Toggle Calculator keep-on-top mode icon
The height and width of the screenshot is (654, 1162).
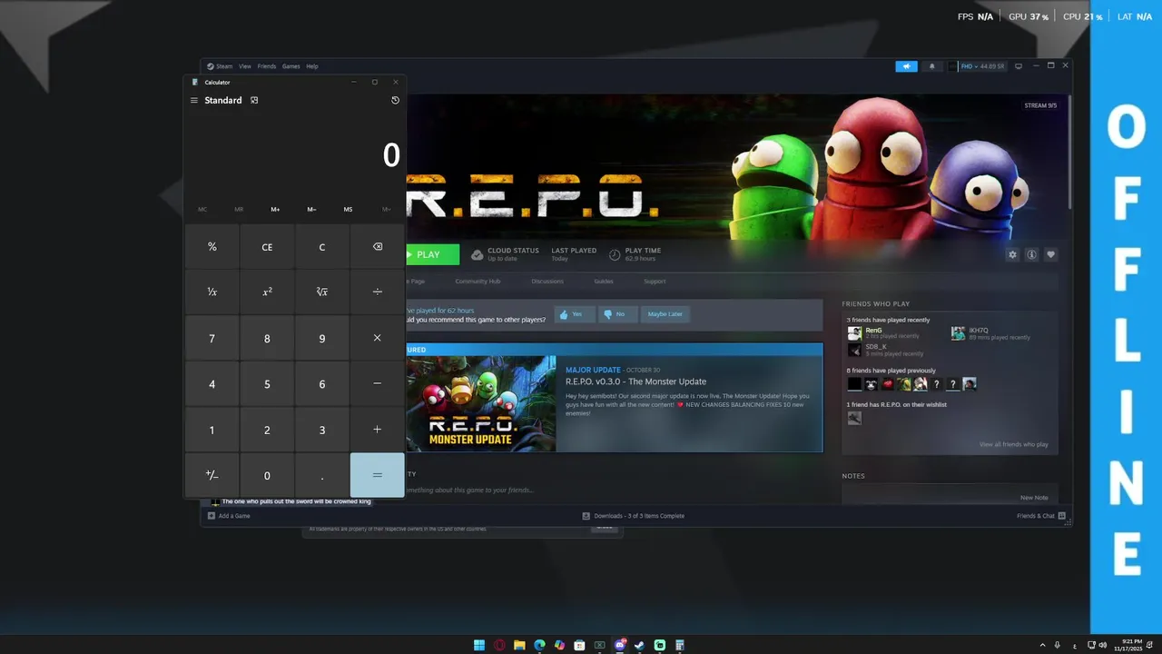tap(254, 100)
